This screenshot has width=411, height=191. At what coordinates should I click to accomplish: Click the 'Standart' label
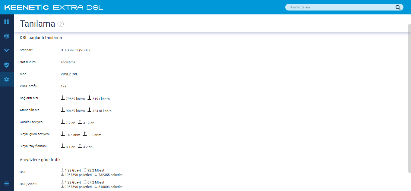click(x=26, y=50)
